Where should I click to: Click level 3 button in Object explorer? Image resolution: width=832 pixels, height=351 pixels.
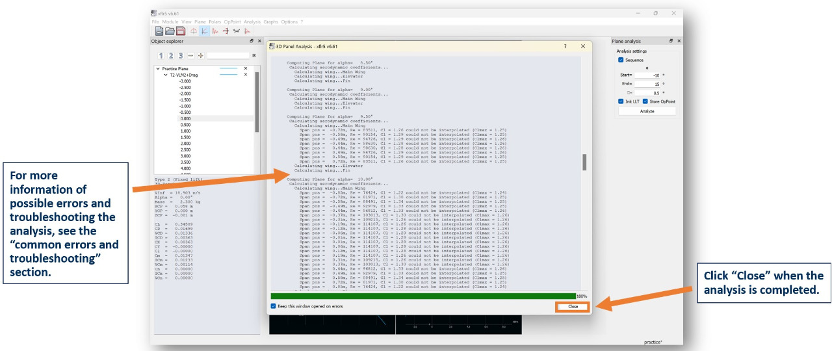tap(181, 56)
